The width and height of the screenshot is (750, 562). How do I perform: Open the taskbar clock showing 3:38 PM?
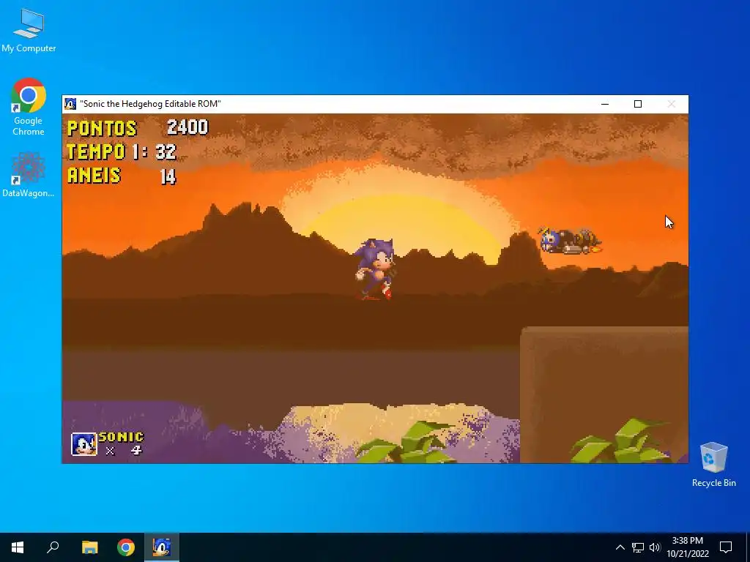click(x=688, y=547)
